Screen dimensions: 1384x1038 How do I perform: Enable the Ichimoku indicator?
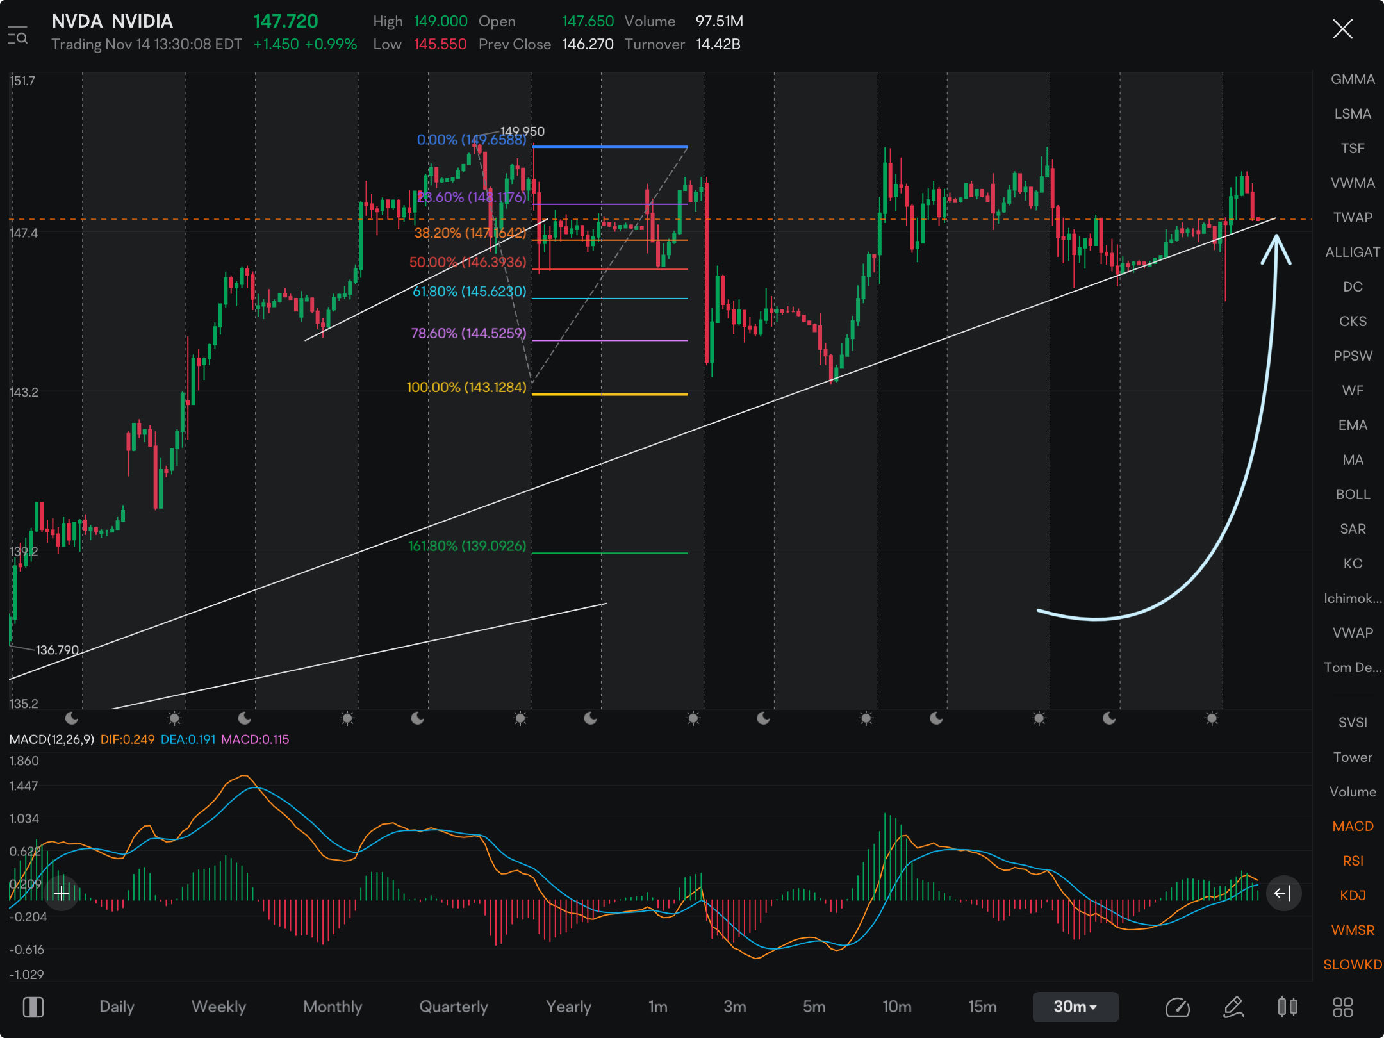tap(1353, 598)
